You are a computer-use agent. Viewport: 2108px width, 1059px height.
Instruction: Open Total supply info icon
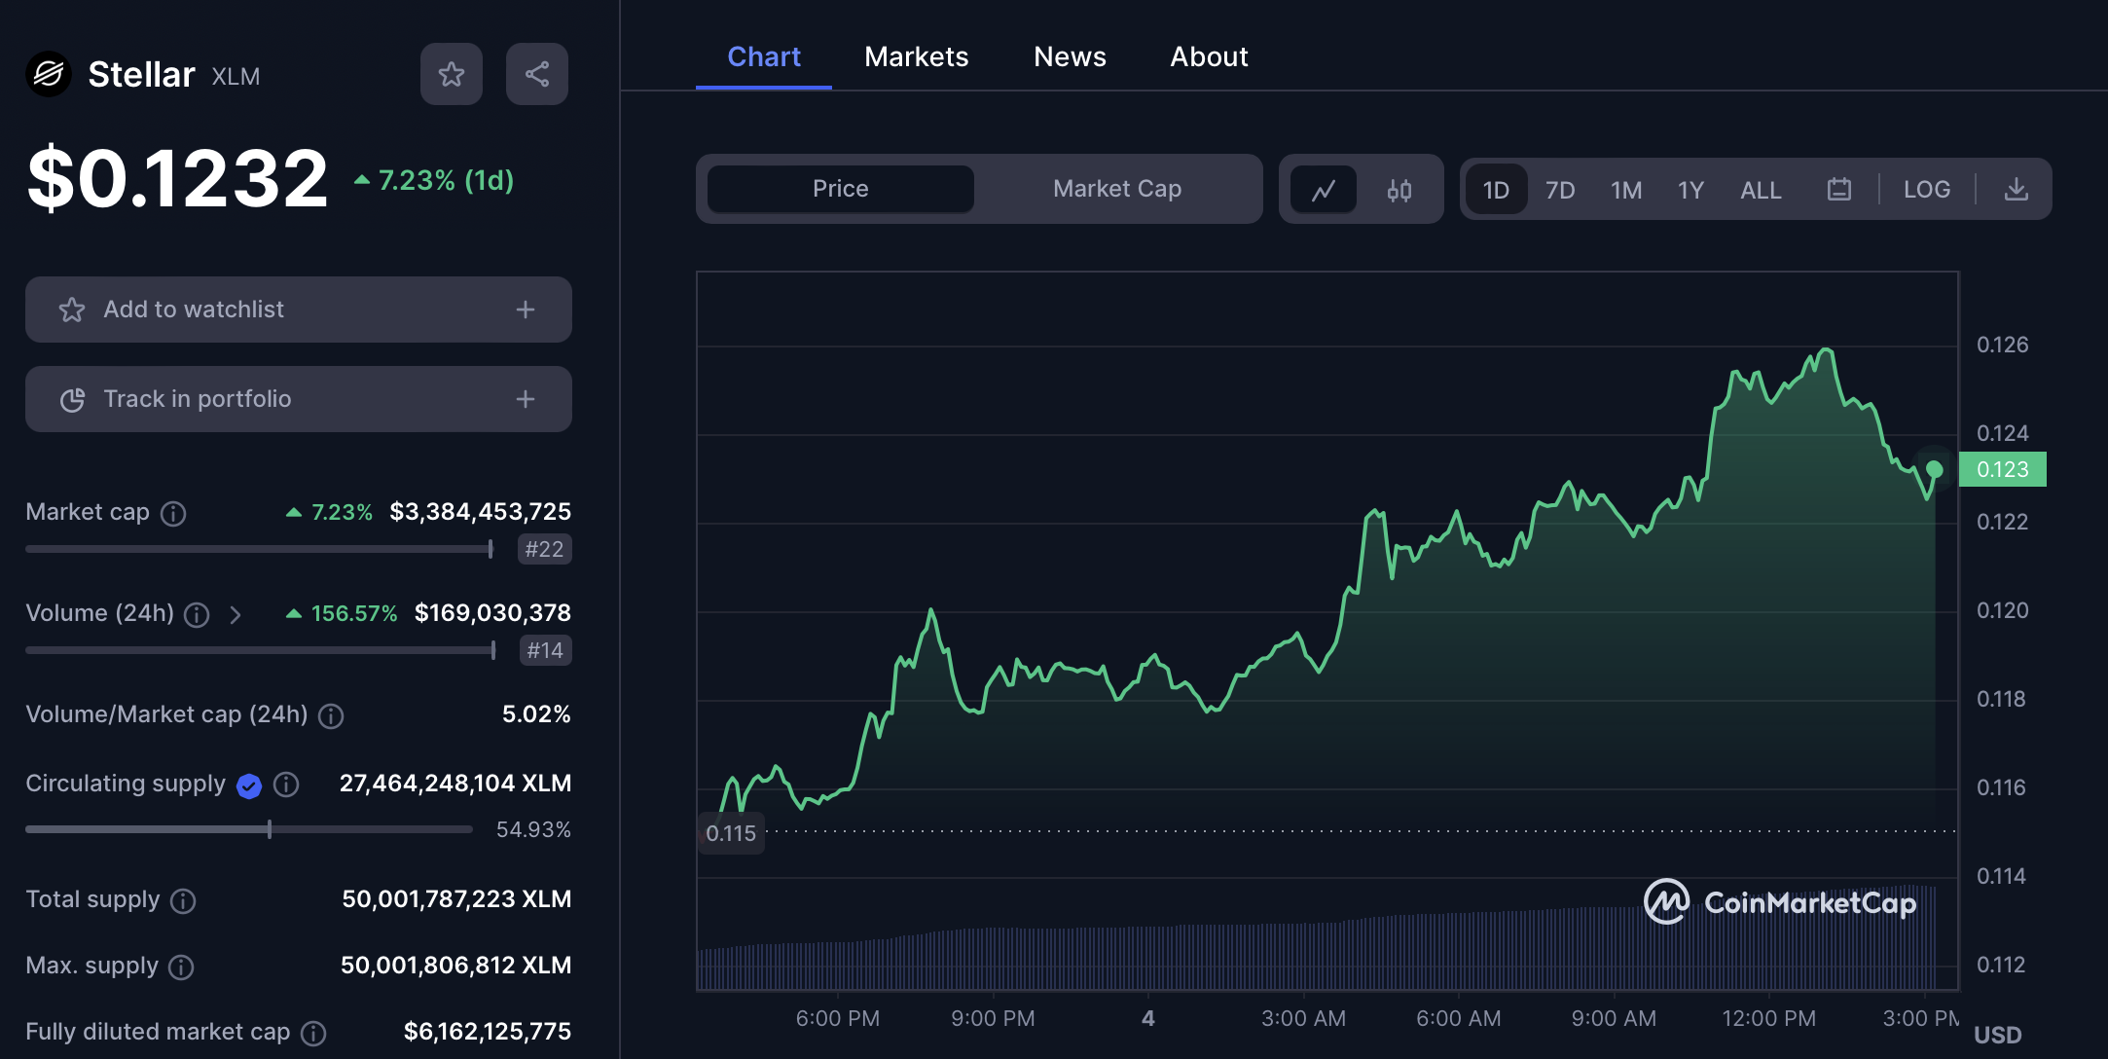(x=183, y=900)
